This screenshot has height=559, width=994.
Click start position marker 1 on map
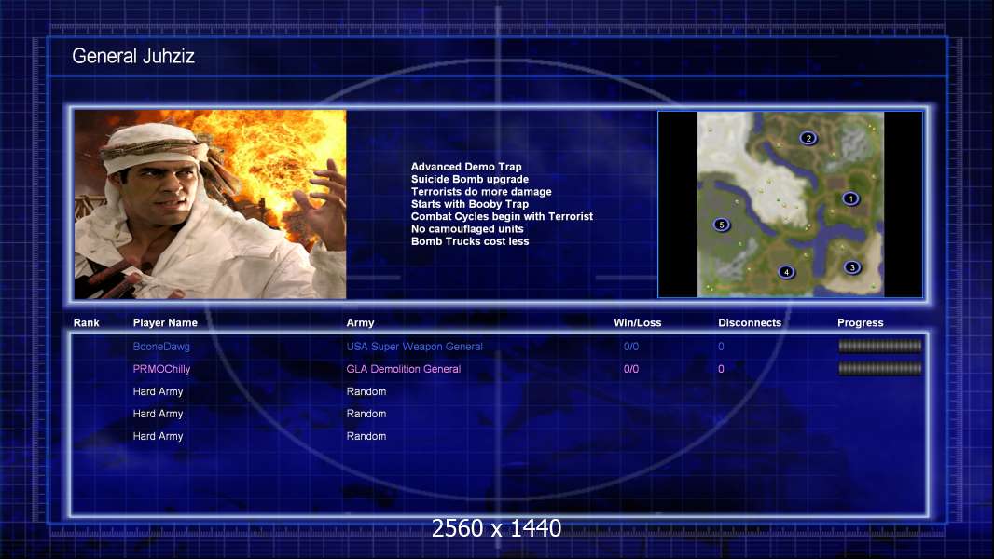coord(850,198)
